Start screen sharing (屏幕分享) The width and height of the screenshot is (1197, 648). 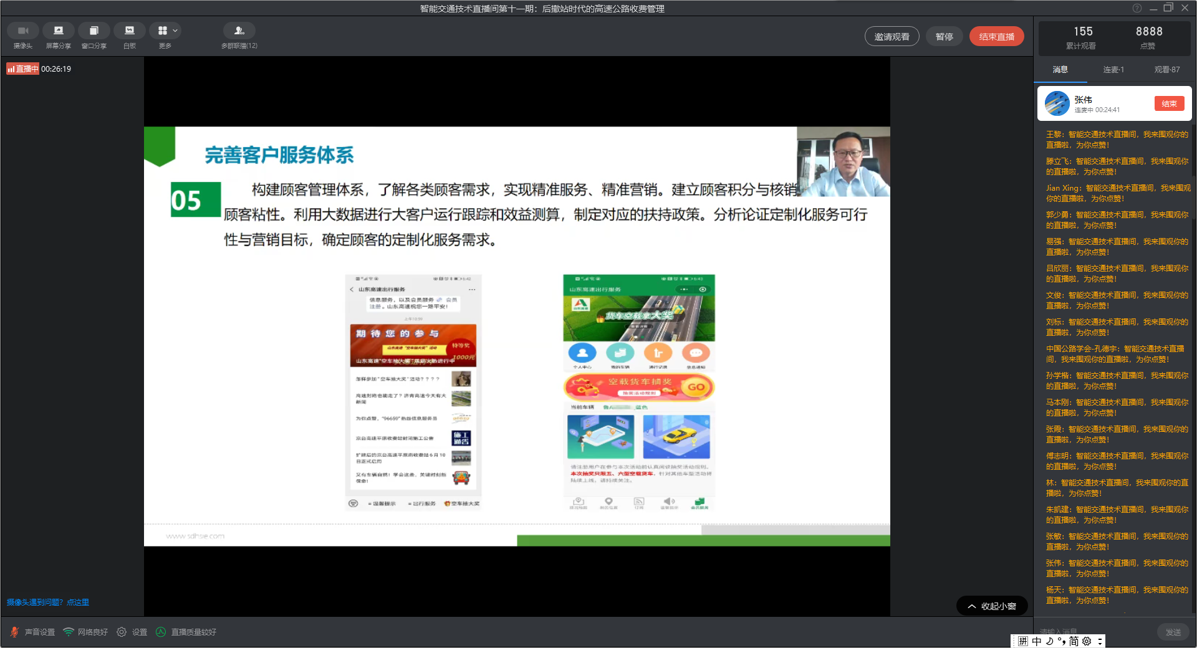pyautogui.click(x=59, y=31)
